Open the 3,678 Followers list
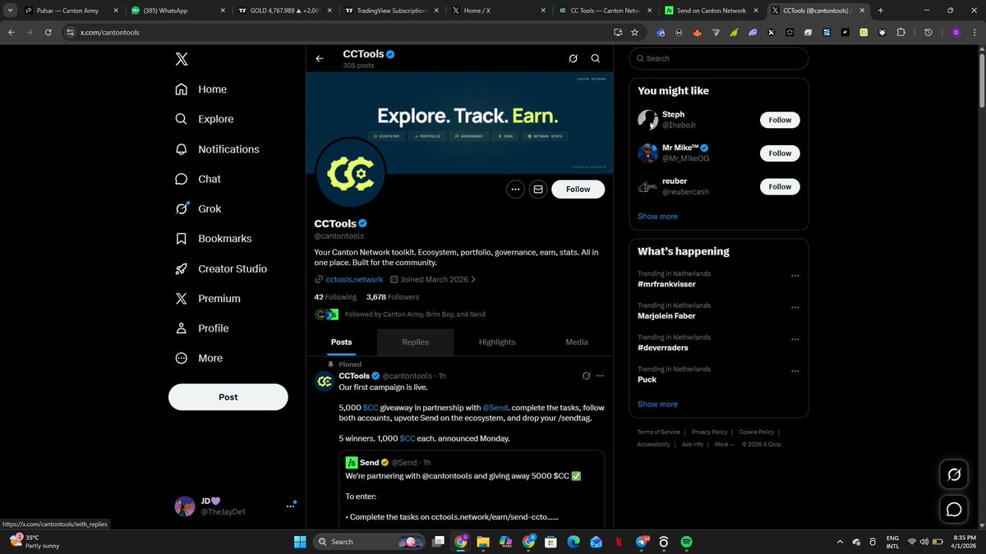 [x=393, y=297]
